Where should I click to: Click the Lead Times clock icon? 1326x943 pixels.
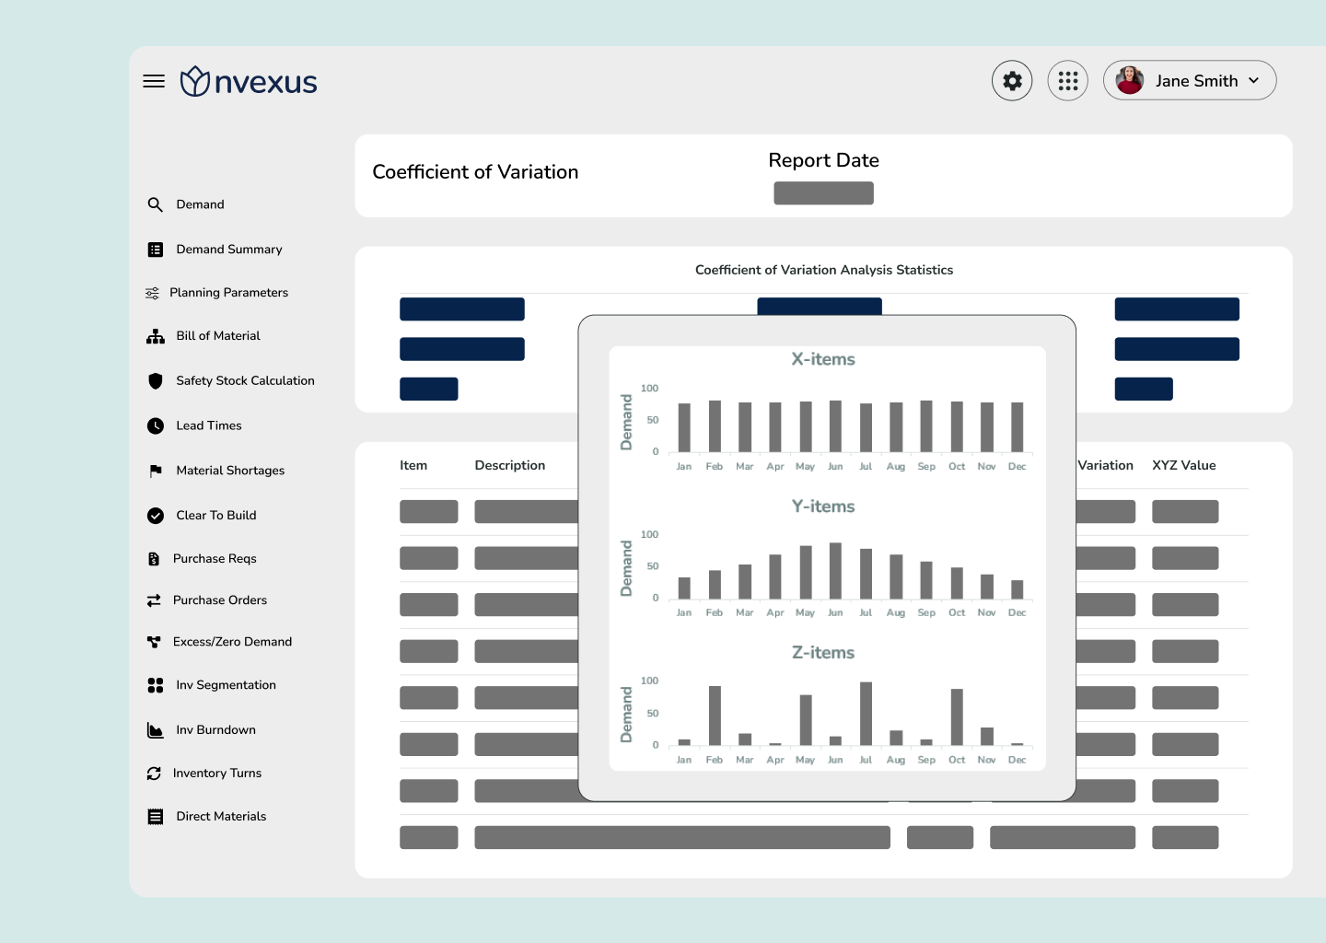tap(156, 425)
